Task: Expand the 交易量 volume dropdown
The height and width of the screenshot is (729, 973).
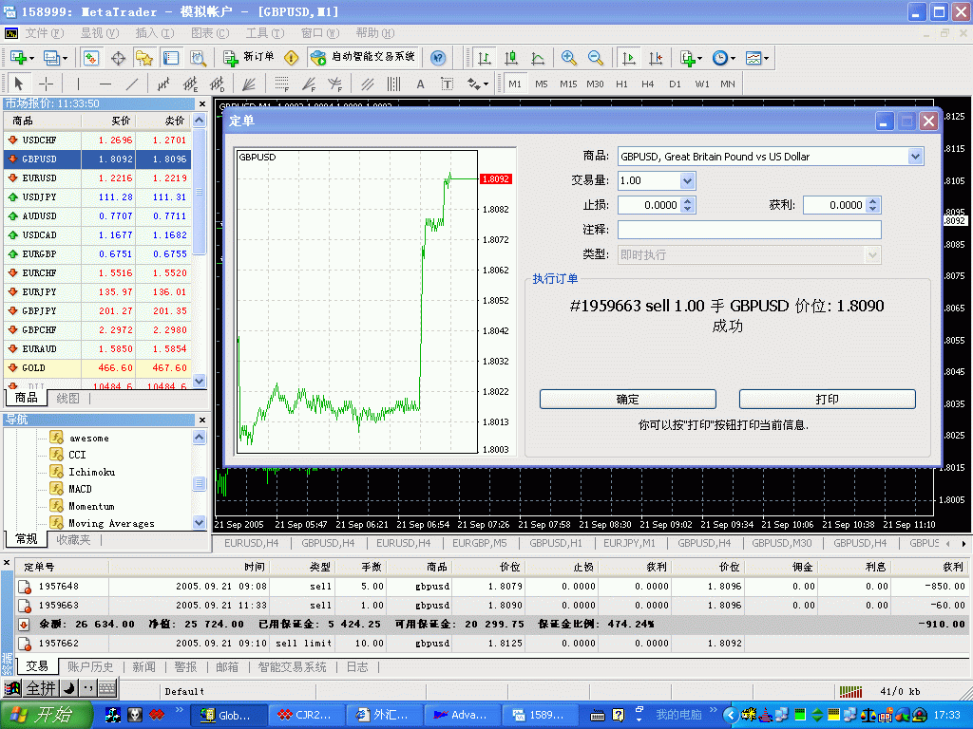Action: (687, 180)
